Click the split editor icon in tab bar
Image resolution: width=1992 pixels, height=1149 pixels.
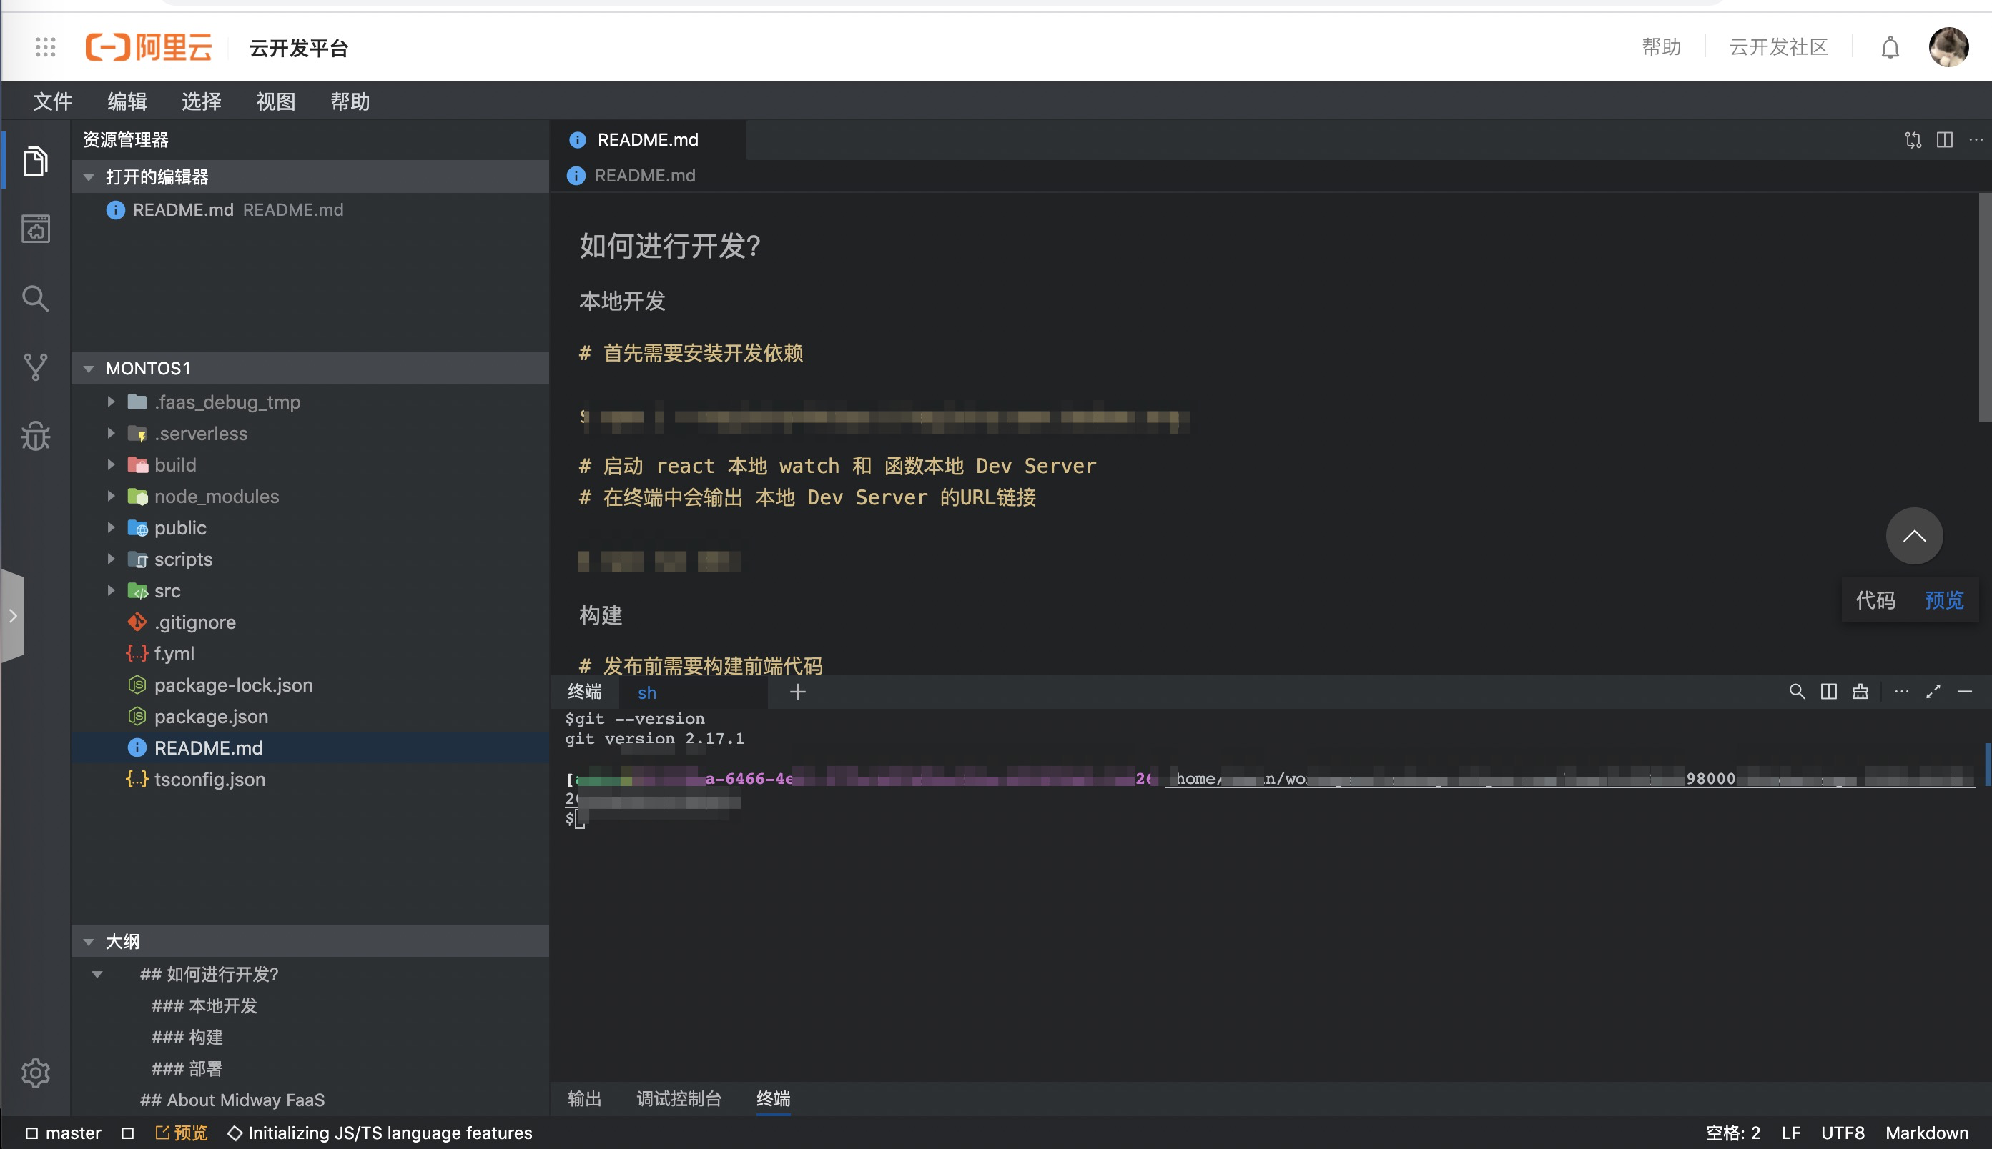tap(1944, 139)
